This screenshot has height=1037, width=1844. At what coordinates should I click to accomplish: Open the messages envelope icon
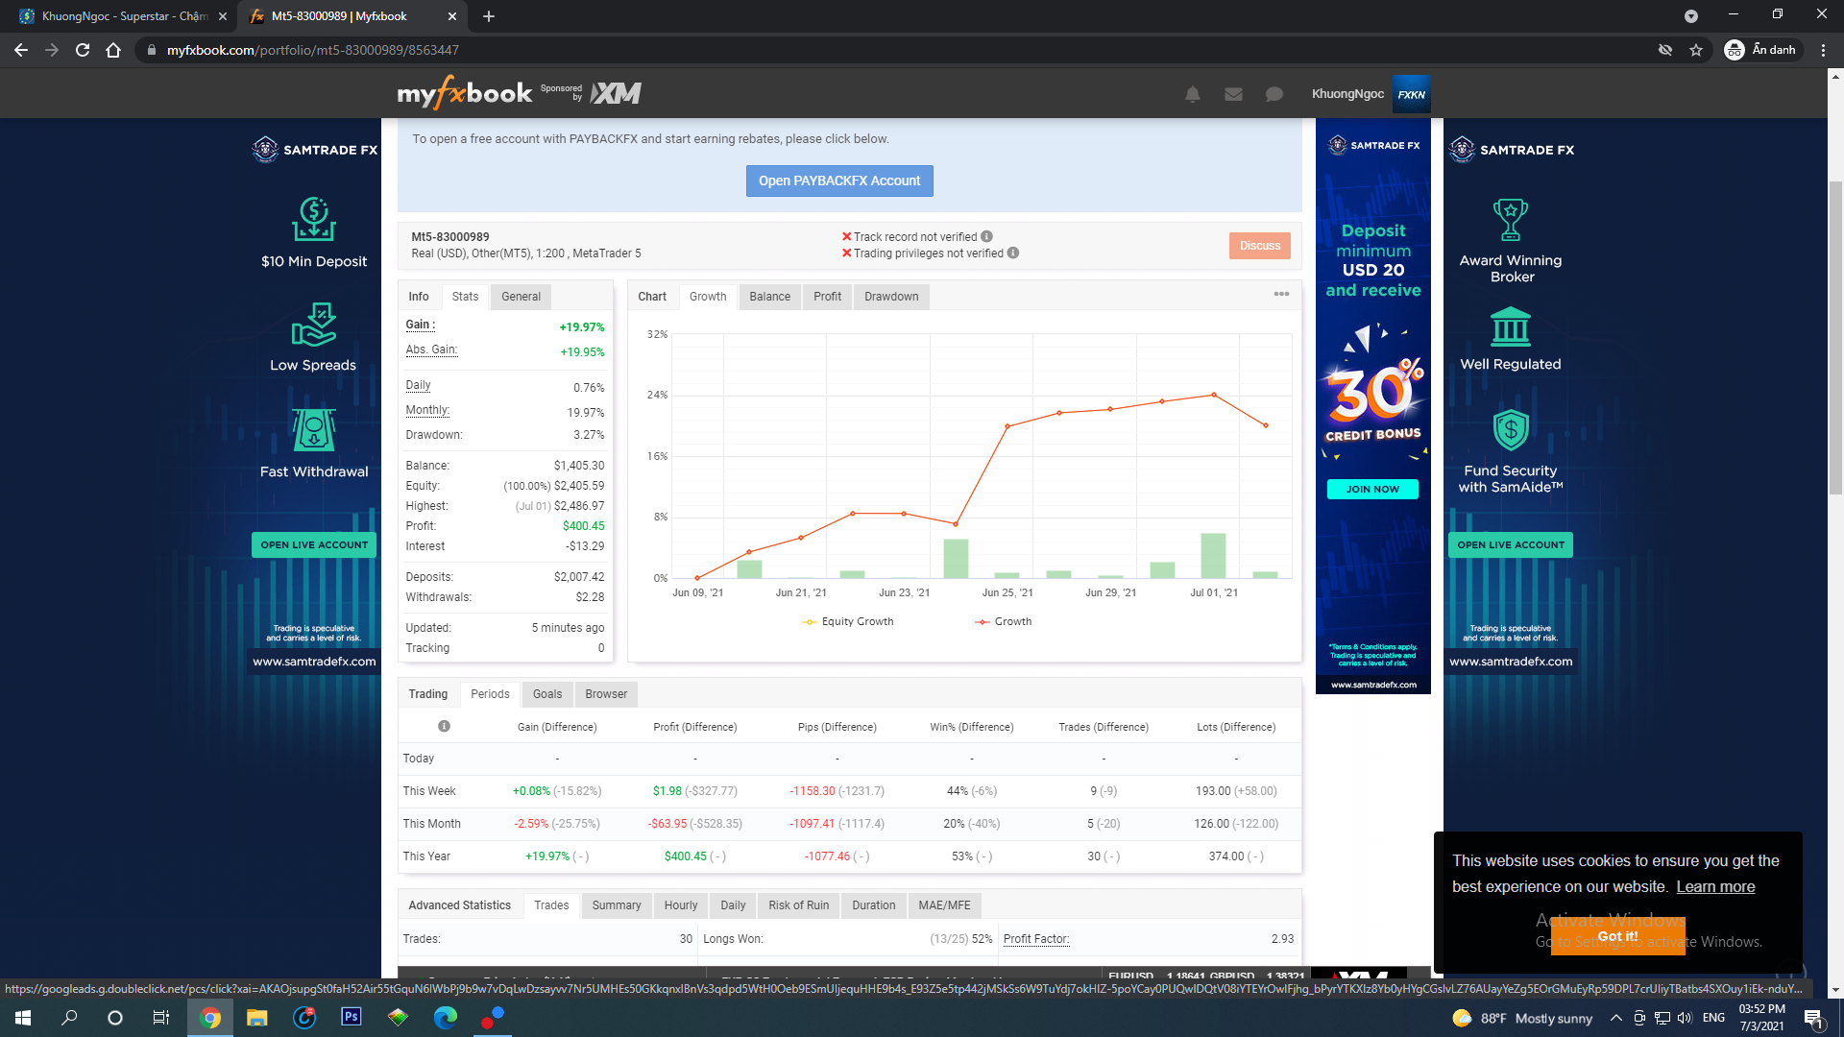1233,94
